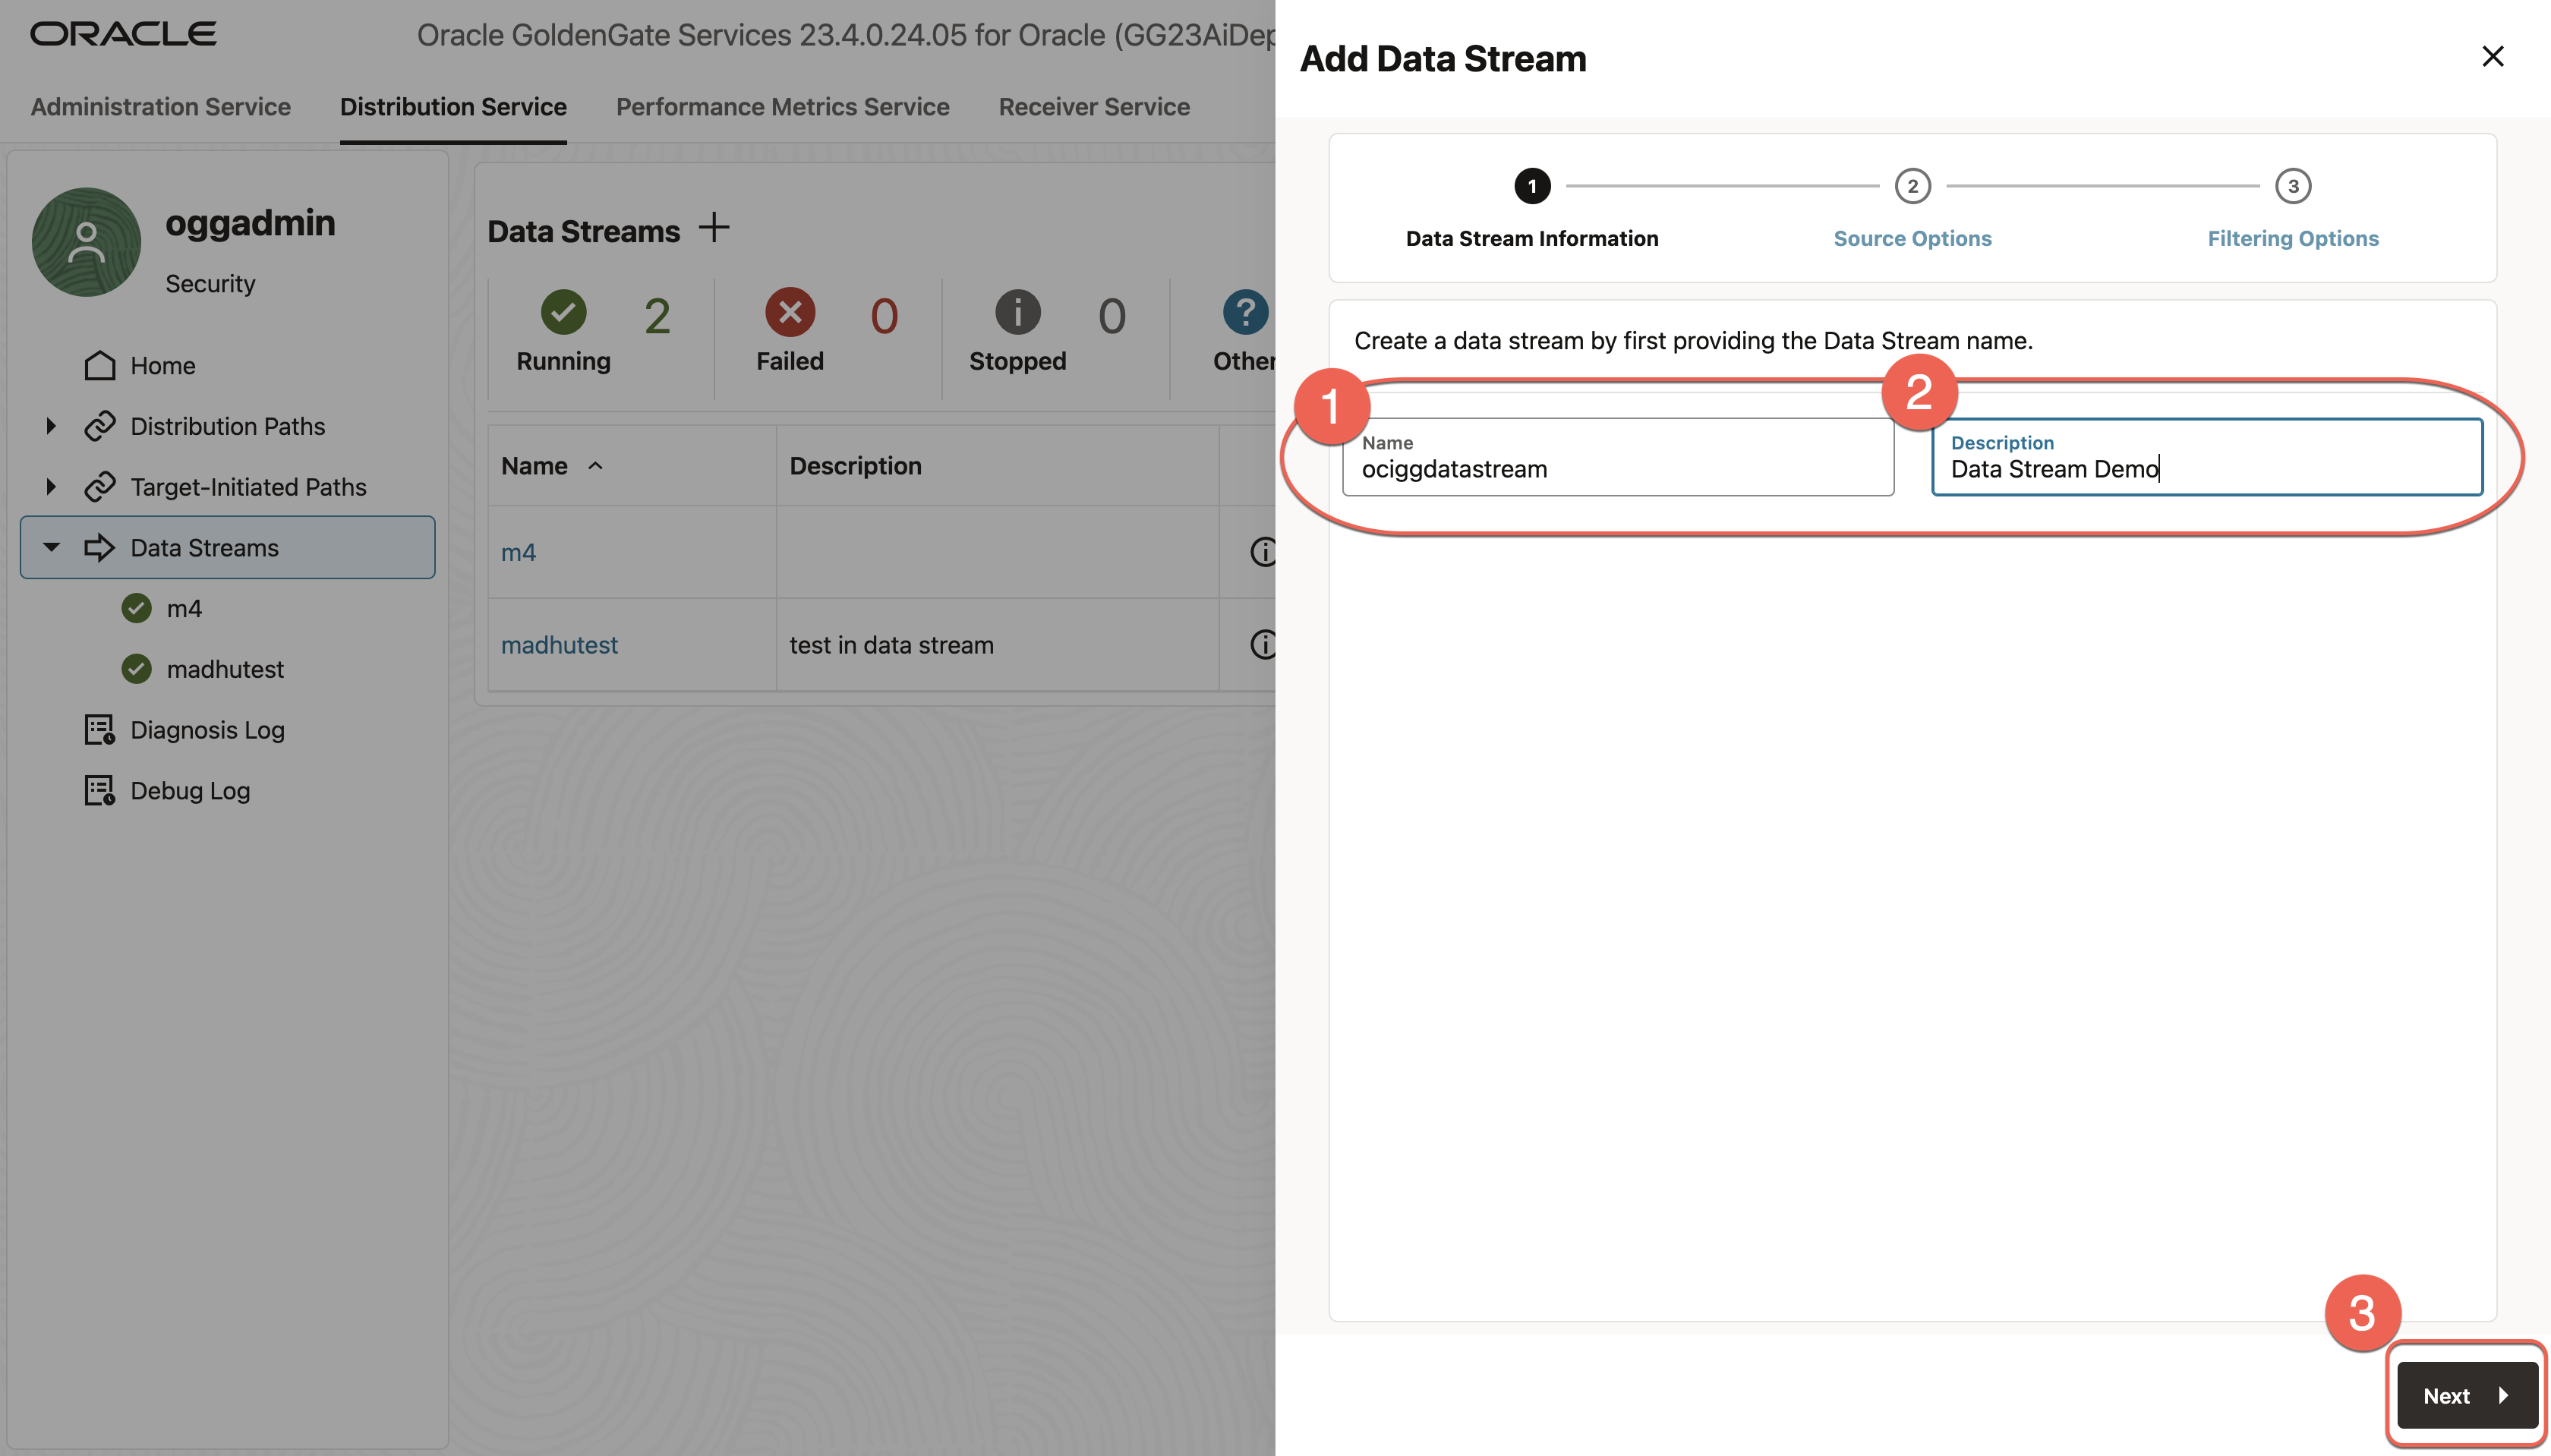Screen dimensions: 2551x1456
Task: Click the Description input field
Action: pos(2205,468)
